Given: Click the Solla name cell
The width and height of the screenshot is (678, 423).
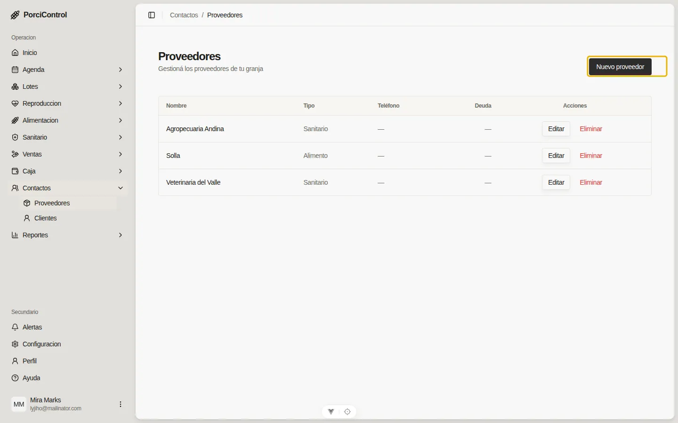Looking at the screenshot, I should pos(173,156).
